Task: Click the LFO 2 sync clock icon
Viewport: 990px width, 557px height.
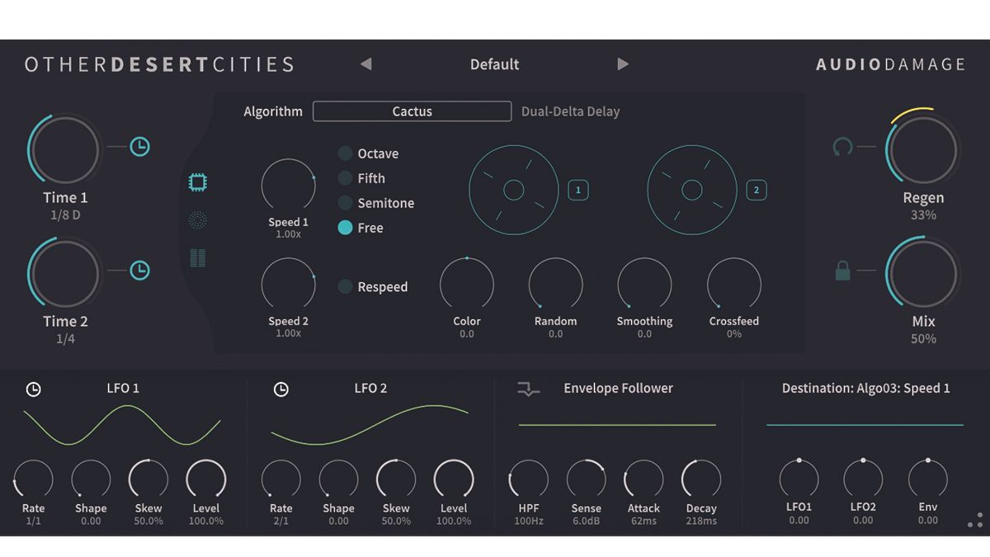Action: [x=280, y=389]
